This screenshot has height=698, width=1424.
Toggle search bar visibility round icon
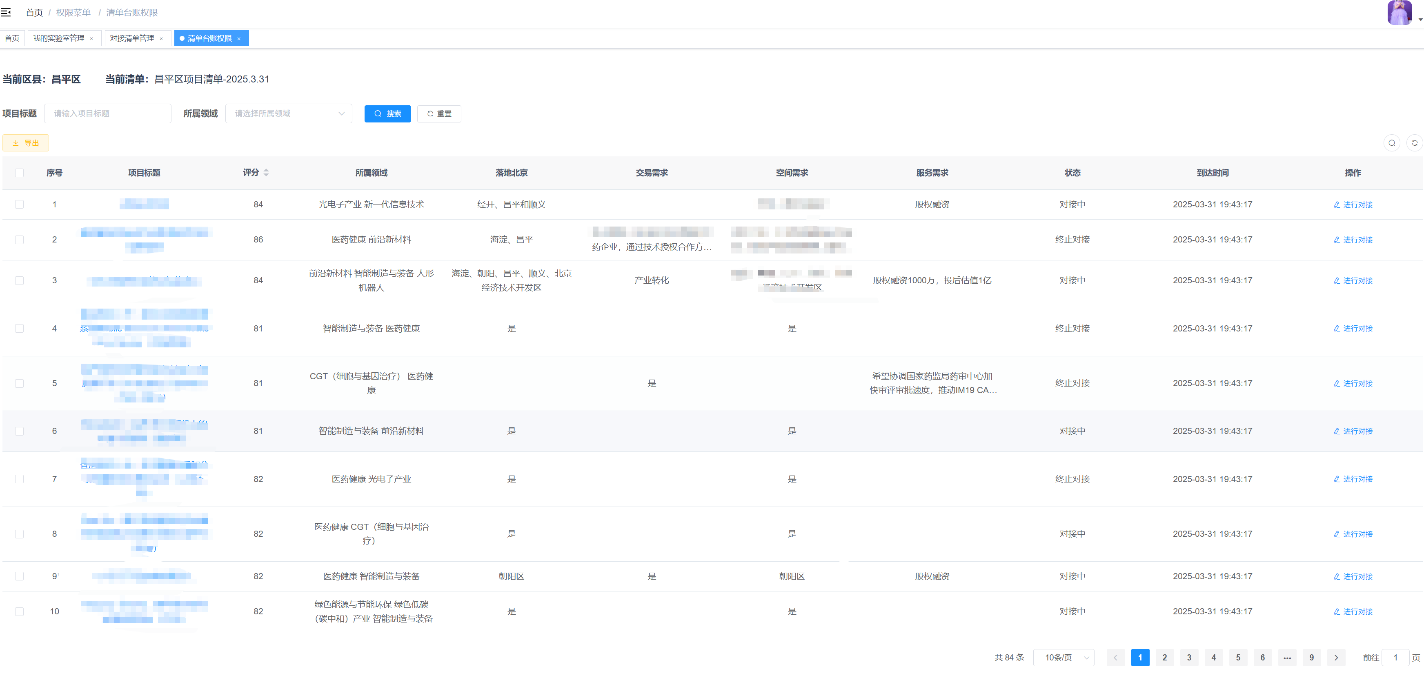1391,143
